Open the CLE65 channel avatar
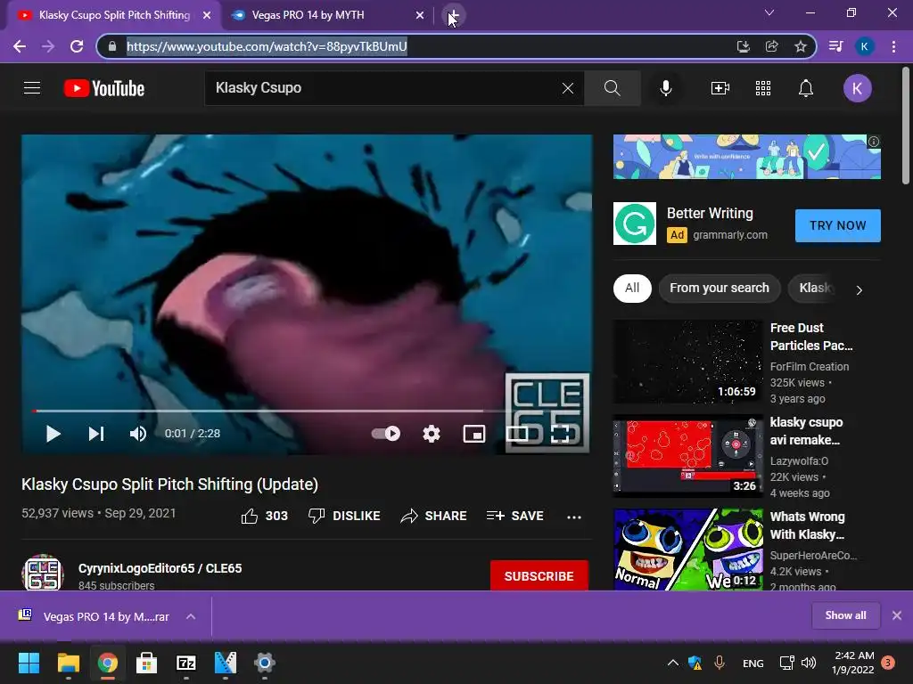Viewport: 913px width, 684px height. 43,573
